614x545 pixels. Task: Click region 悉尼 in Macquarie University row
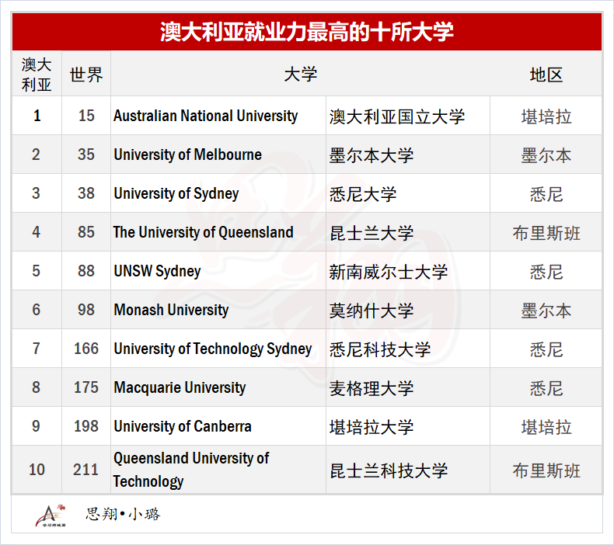pos(546,388)
